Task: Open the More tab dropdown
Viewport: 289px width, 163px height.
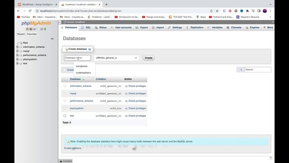Action: pyautogui.click(x=268, y=27)
